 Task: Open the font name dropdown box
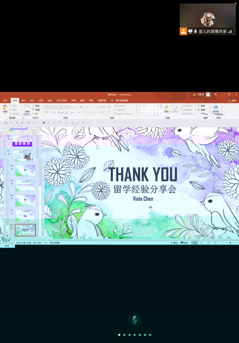click(53, 107)
